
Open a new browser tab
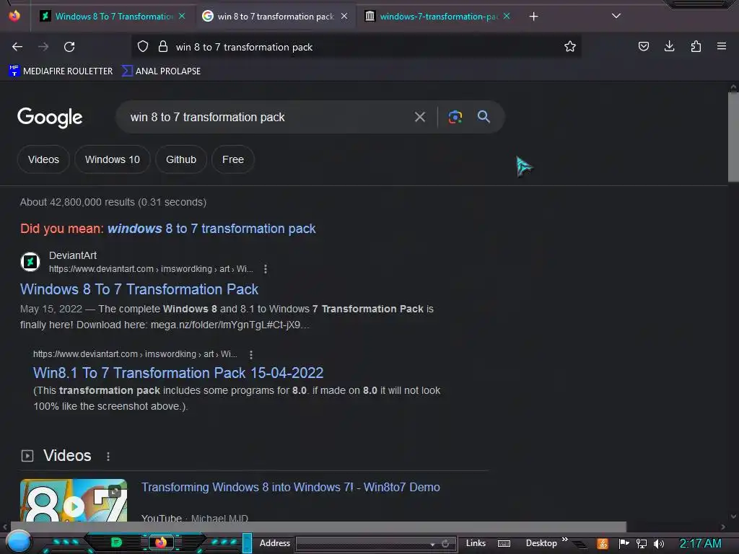[x=533, y=17]
